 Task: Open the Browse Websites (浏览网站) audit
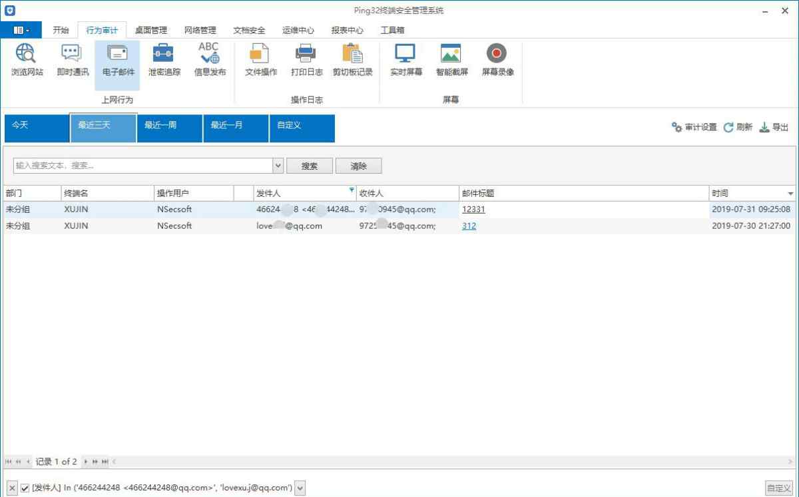coord(27,61)
